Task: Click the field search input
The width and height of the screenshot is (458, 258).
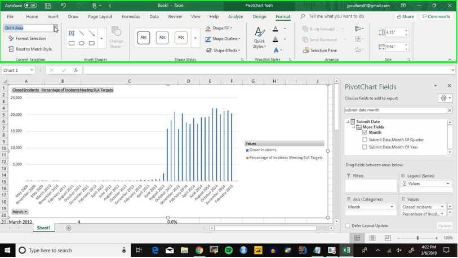Action: (x=395, y=110)
